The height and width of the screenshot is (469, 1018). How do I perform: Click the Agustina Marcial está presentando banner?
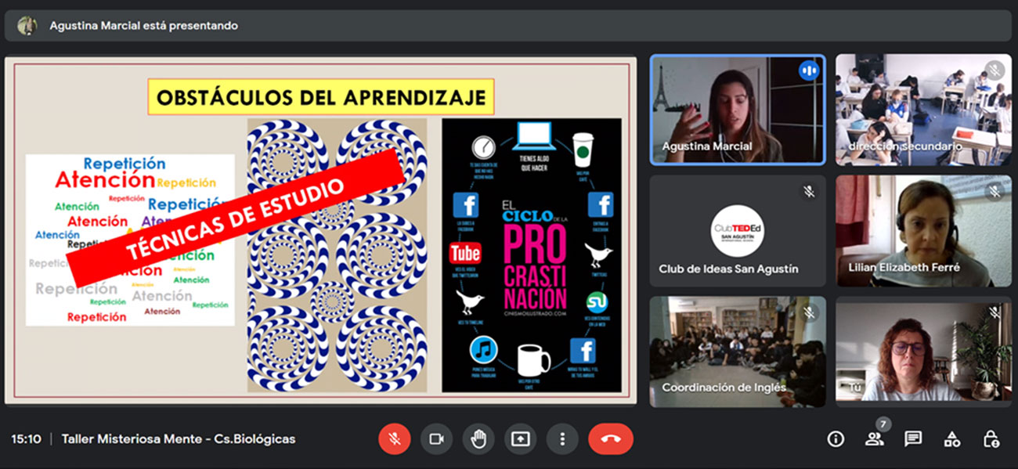tap(144, 26)
